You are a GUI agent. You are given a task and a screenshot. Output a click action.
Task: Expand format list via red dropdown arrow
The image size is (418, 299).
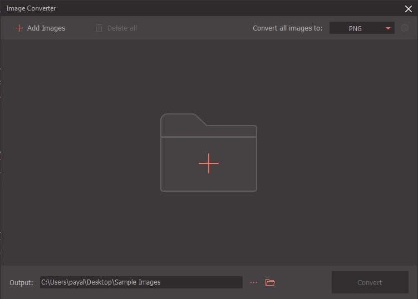coord(388,28)
